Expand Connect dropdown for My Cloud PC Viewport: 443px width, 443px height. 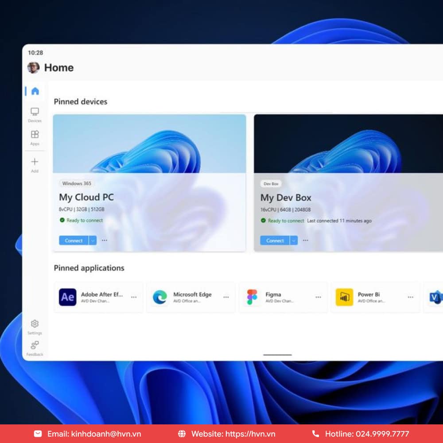(x=93, y=241)
